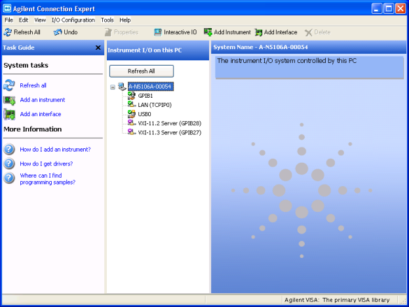Click the Refresh all icon in Task Guide
The width and height of the screenshot is (409, 307).
[9, 85]
